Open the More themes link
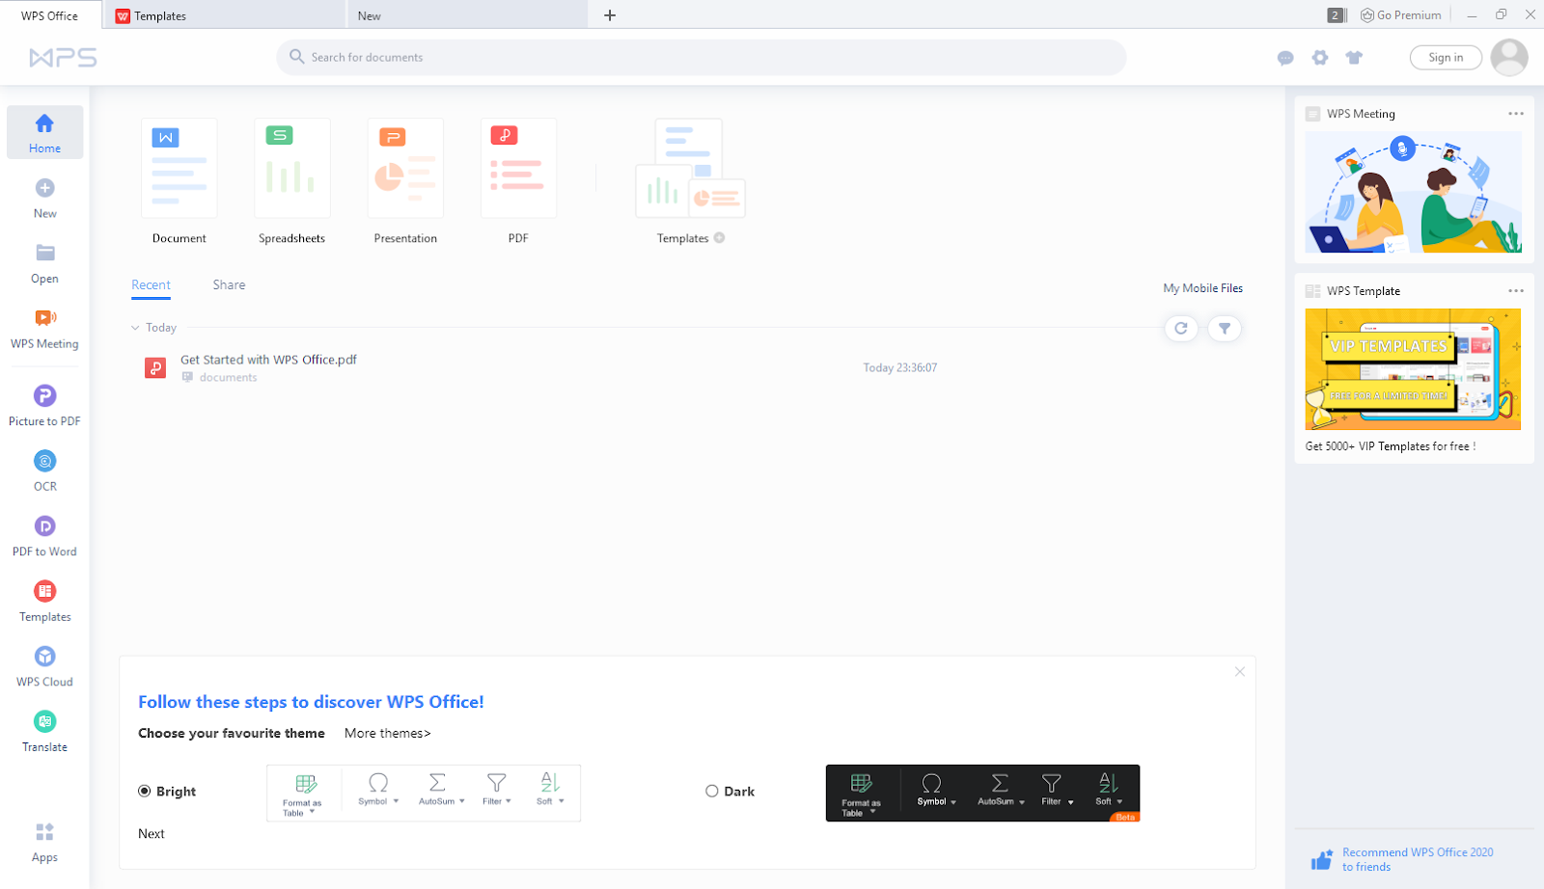The width and height of the screenshot is (1544, 889). coord(388,734)
